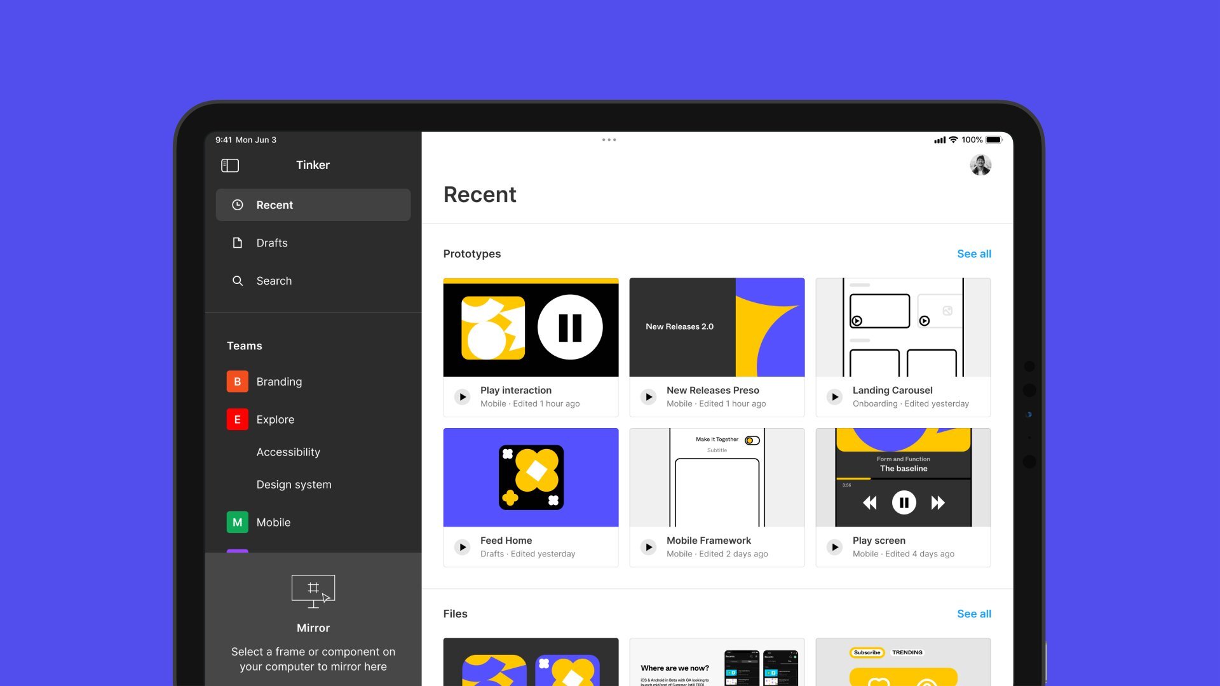The height and width of the screenshot is (686, 1220).
Task: Open the user profile avatar
Action: [980, 165]
